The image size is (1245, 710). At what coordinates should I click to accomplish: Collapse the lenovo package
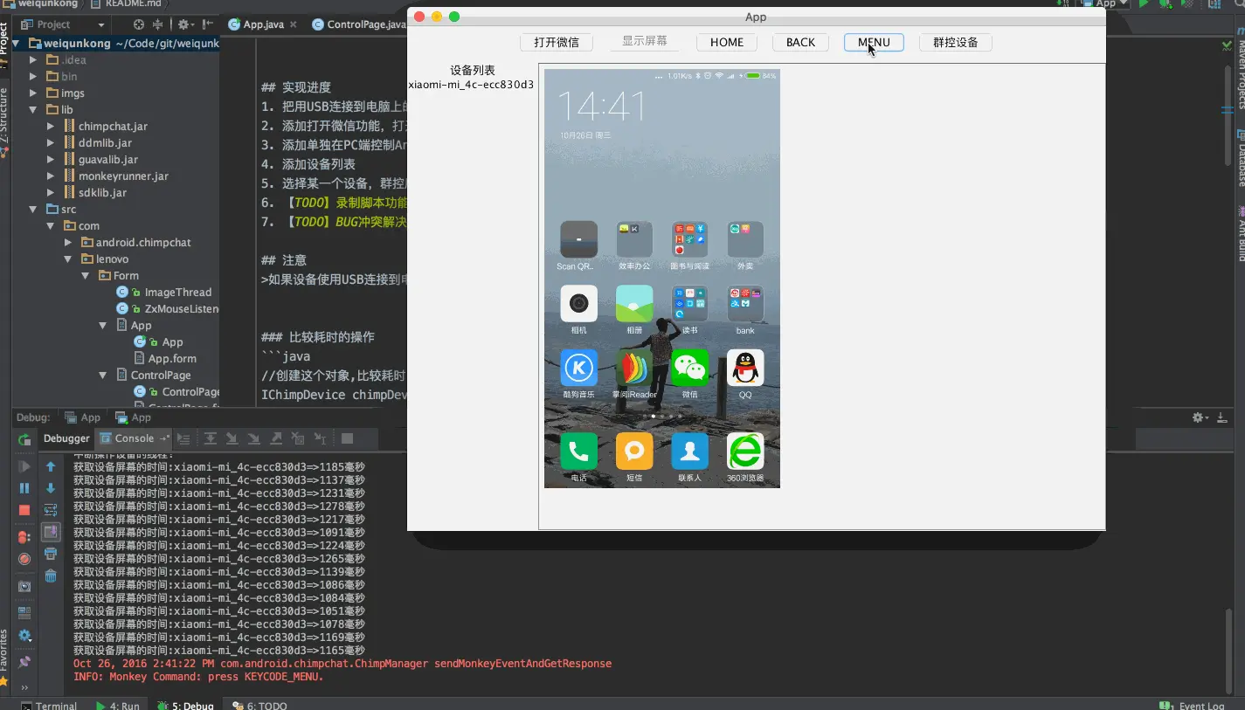point(68,259)
